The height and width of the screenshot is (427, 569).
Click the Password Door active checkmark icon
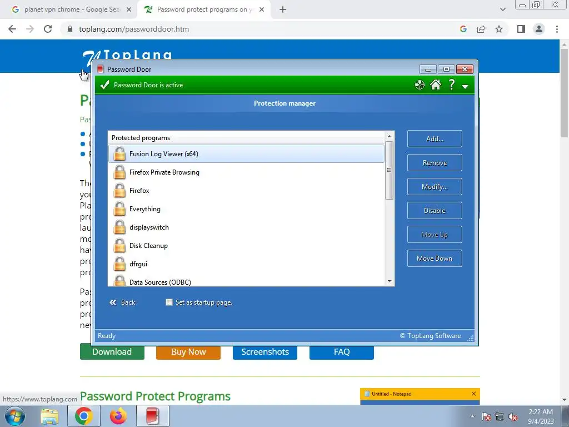click(x=105, y=85)
